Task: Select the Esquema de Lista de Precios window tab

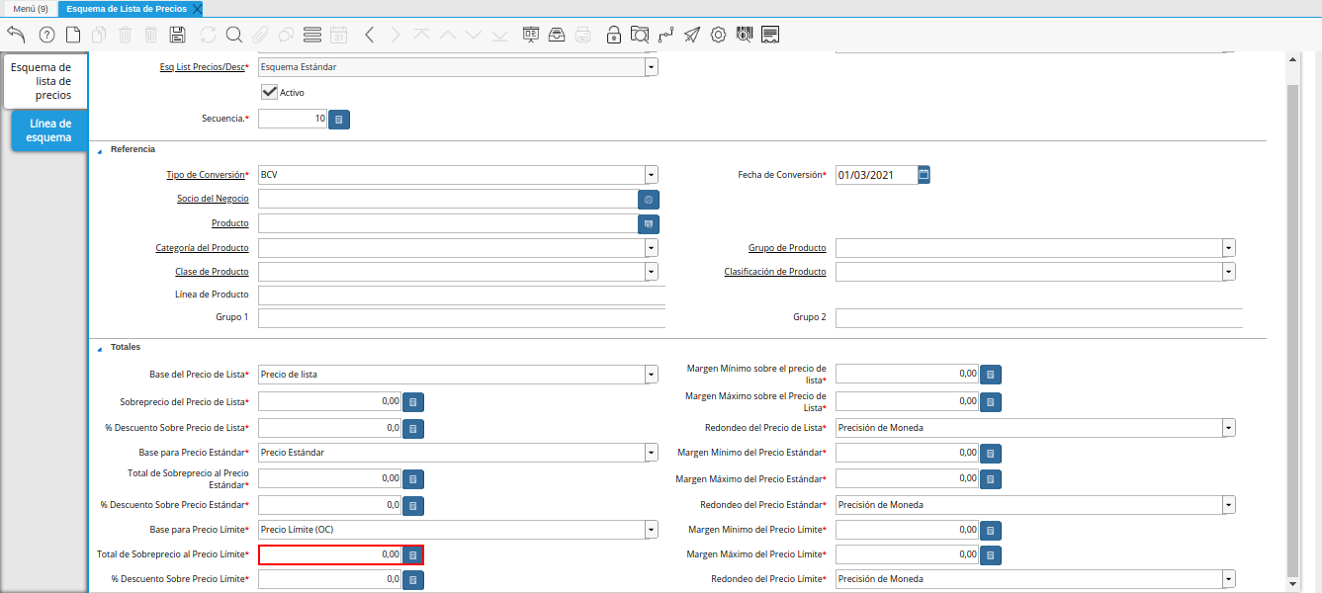Action: (126, 8)
